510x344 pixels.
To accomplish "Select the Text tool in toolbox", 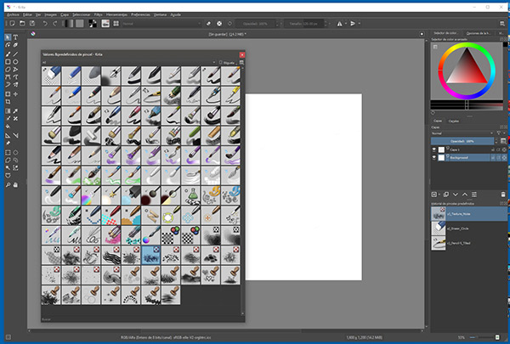I will (x=15, y=37).
